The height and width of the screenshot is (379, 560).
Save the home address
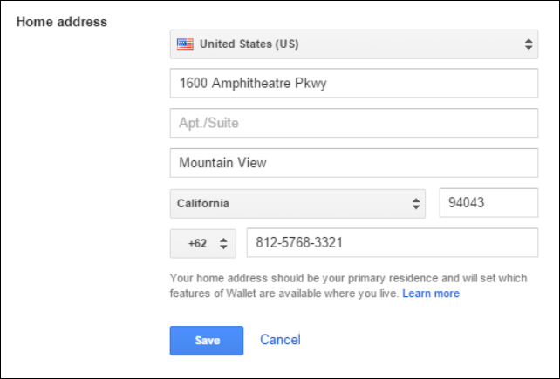point(207,341)
